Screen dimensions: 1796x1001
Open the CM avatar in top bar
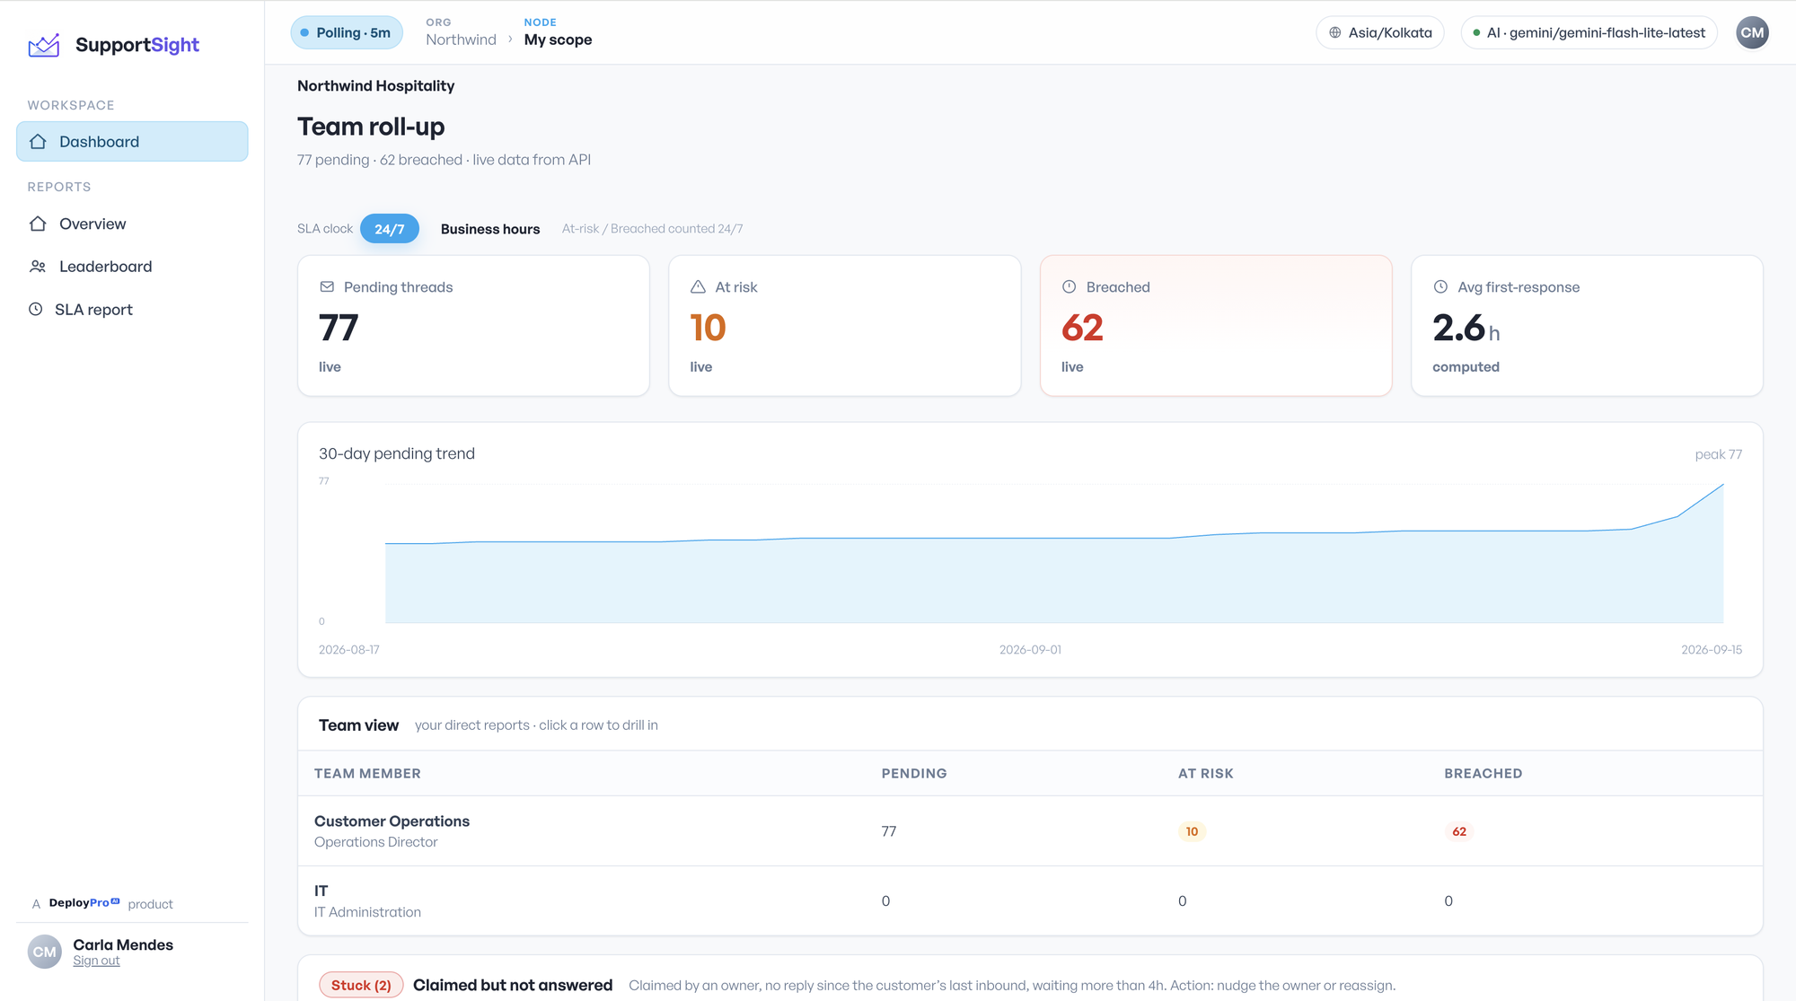pyautogui.click(x=1752, y=33)
